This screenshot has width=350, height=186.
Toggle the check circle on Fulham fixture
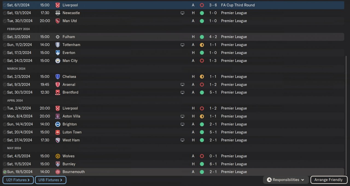pos(5,37)
